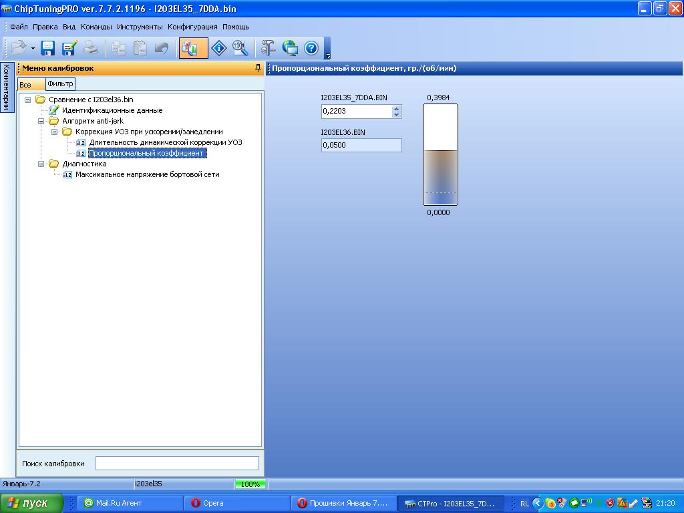The width and height of the screenshot is (684, 513).
Task: Click the calibration icon beside Максимальное напряжение
Action: [67, 175]
